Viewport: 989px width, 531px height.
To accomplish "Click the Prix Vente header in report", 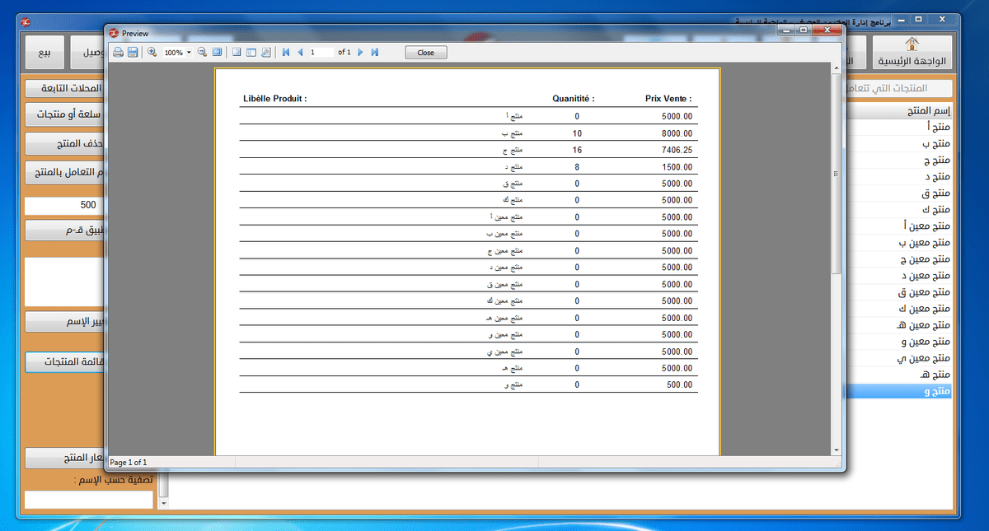I will point(668,99).
